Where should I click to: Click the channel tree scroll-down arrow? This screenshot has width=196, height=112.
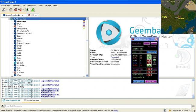tap(87, 75)
